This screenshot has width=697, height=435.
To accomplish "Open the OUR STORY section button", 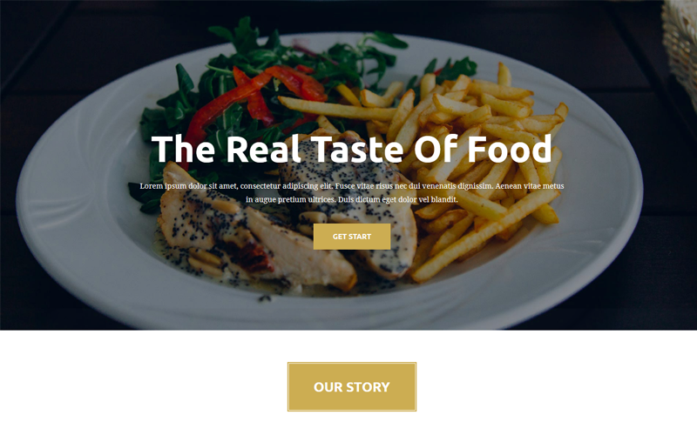I will point(352,386).
